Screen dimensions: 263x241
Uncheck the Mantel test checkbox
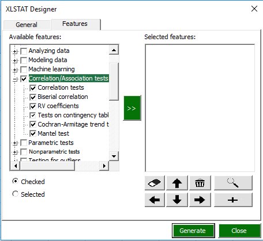click(x=33, y=133)
